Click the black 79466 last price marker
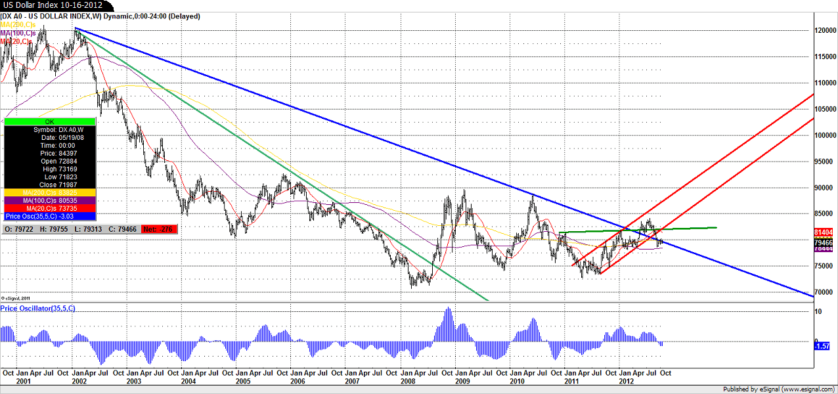Screen dimensions: 838x394 pyautogui.click(x=824, y=242)
